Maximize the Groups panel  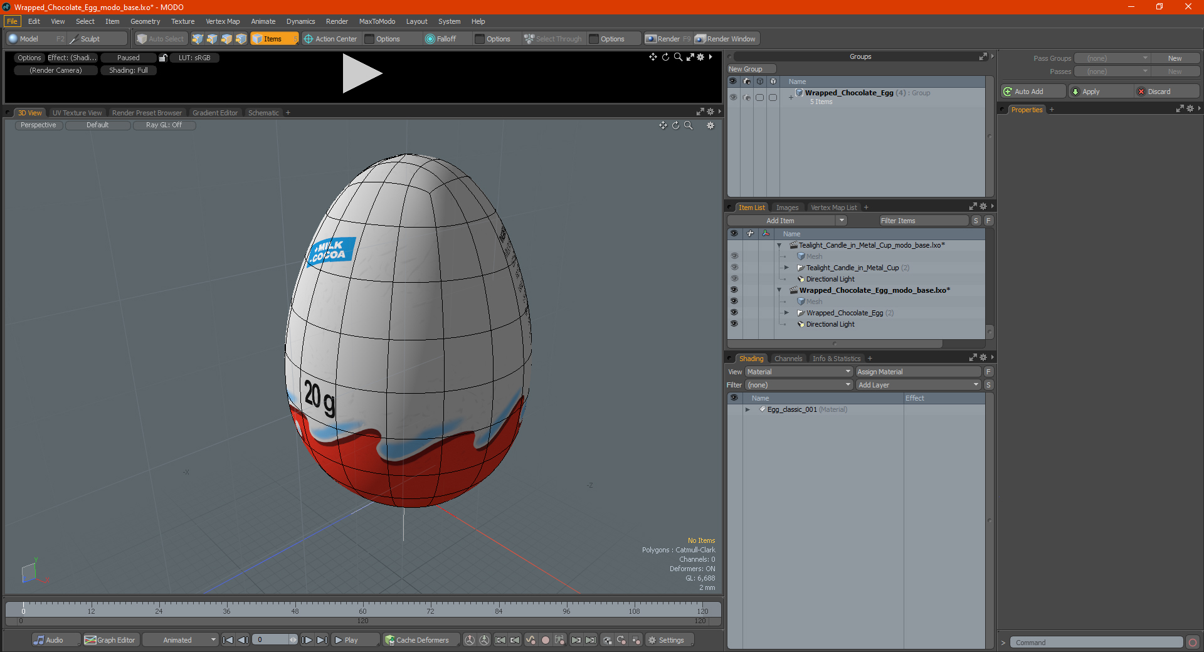tap(983, 56)
